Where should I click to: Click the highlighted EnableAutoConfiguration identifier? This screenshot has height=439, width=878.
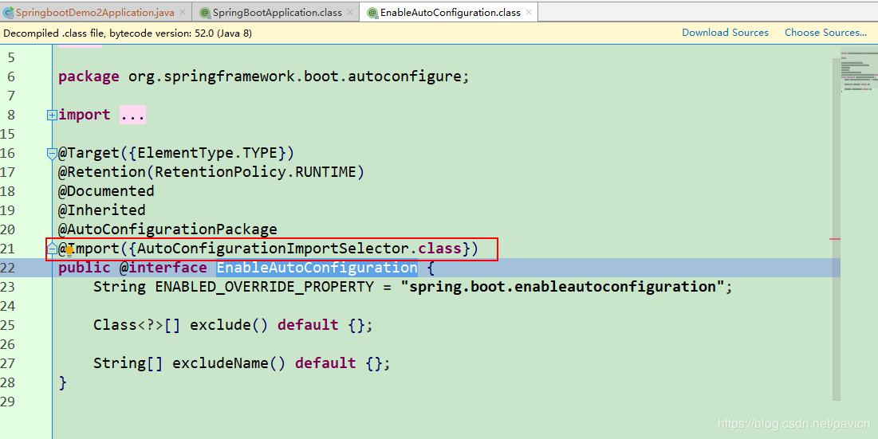[x=317, y=268]
